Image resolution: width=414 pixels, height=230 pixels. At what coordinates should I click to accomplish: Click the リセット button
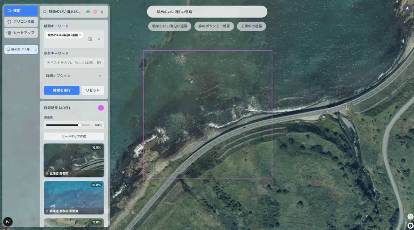coord(93,91)
